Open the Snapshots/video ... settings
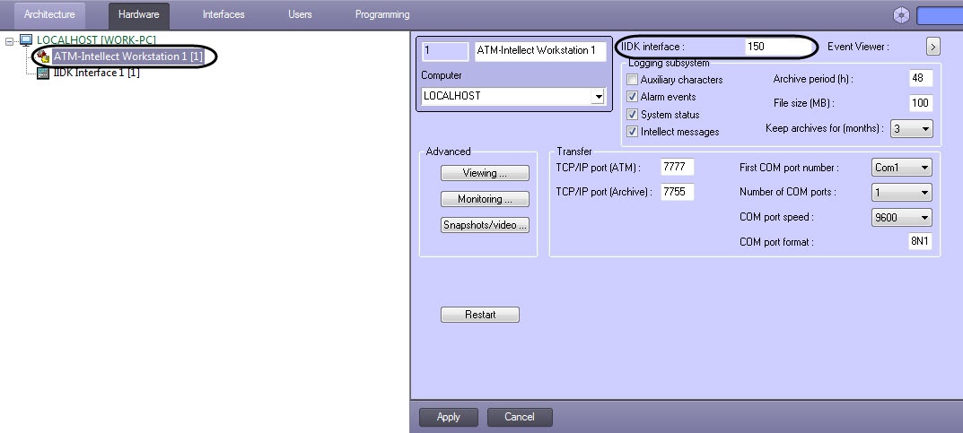The height and width of the screenshot is (433, 963). [x=485, y=225]
